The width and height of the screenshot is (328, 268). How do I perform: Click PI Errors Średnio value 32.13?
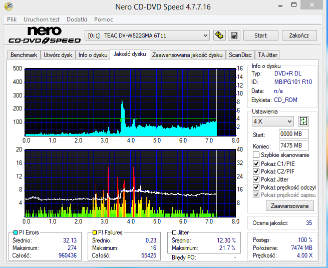[x=70, y=240]
